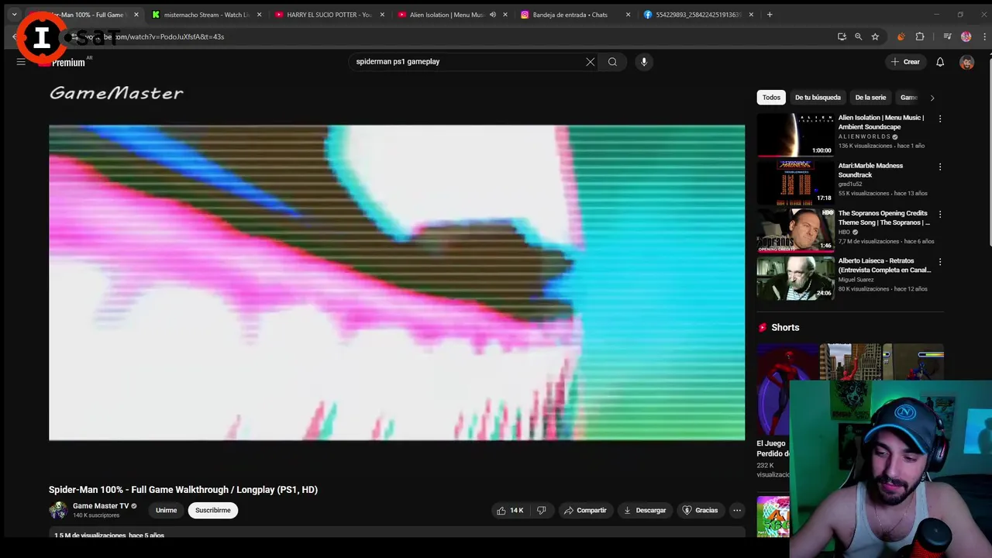Click the address bar URL
Viewport: 992px width, 558px height.
tap(155, 36)
